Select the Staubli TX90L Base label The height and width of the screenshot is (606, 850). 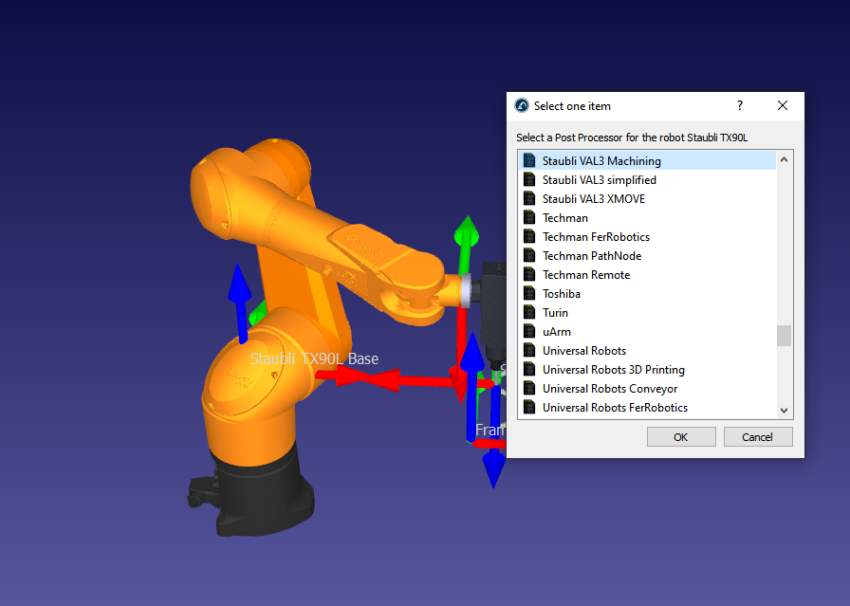pos(314,358)
